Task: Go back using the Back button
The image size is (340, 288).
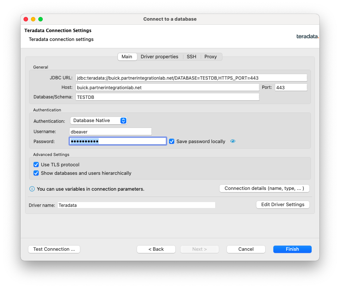Action: pos(156,249)
